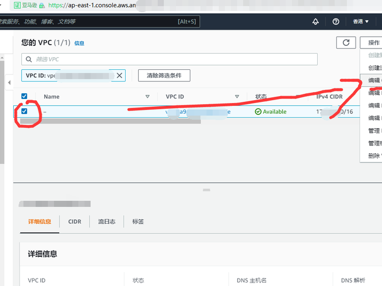Refresh the VPC list
This screenshot has height=286, width=382.
tap(346, 43)
